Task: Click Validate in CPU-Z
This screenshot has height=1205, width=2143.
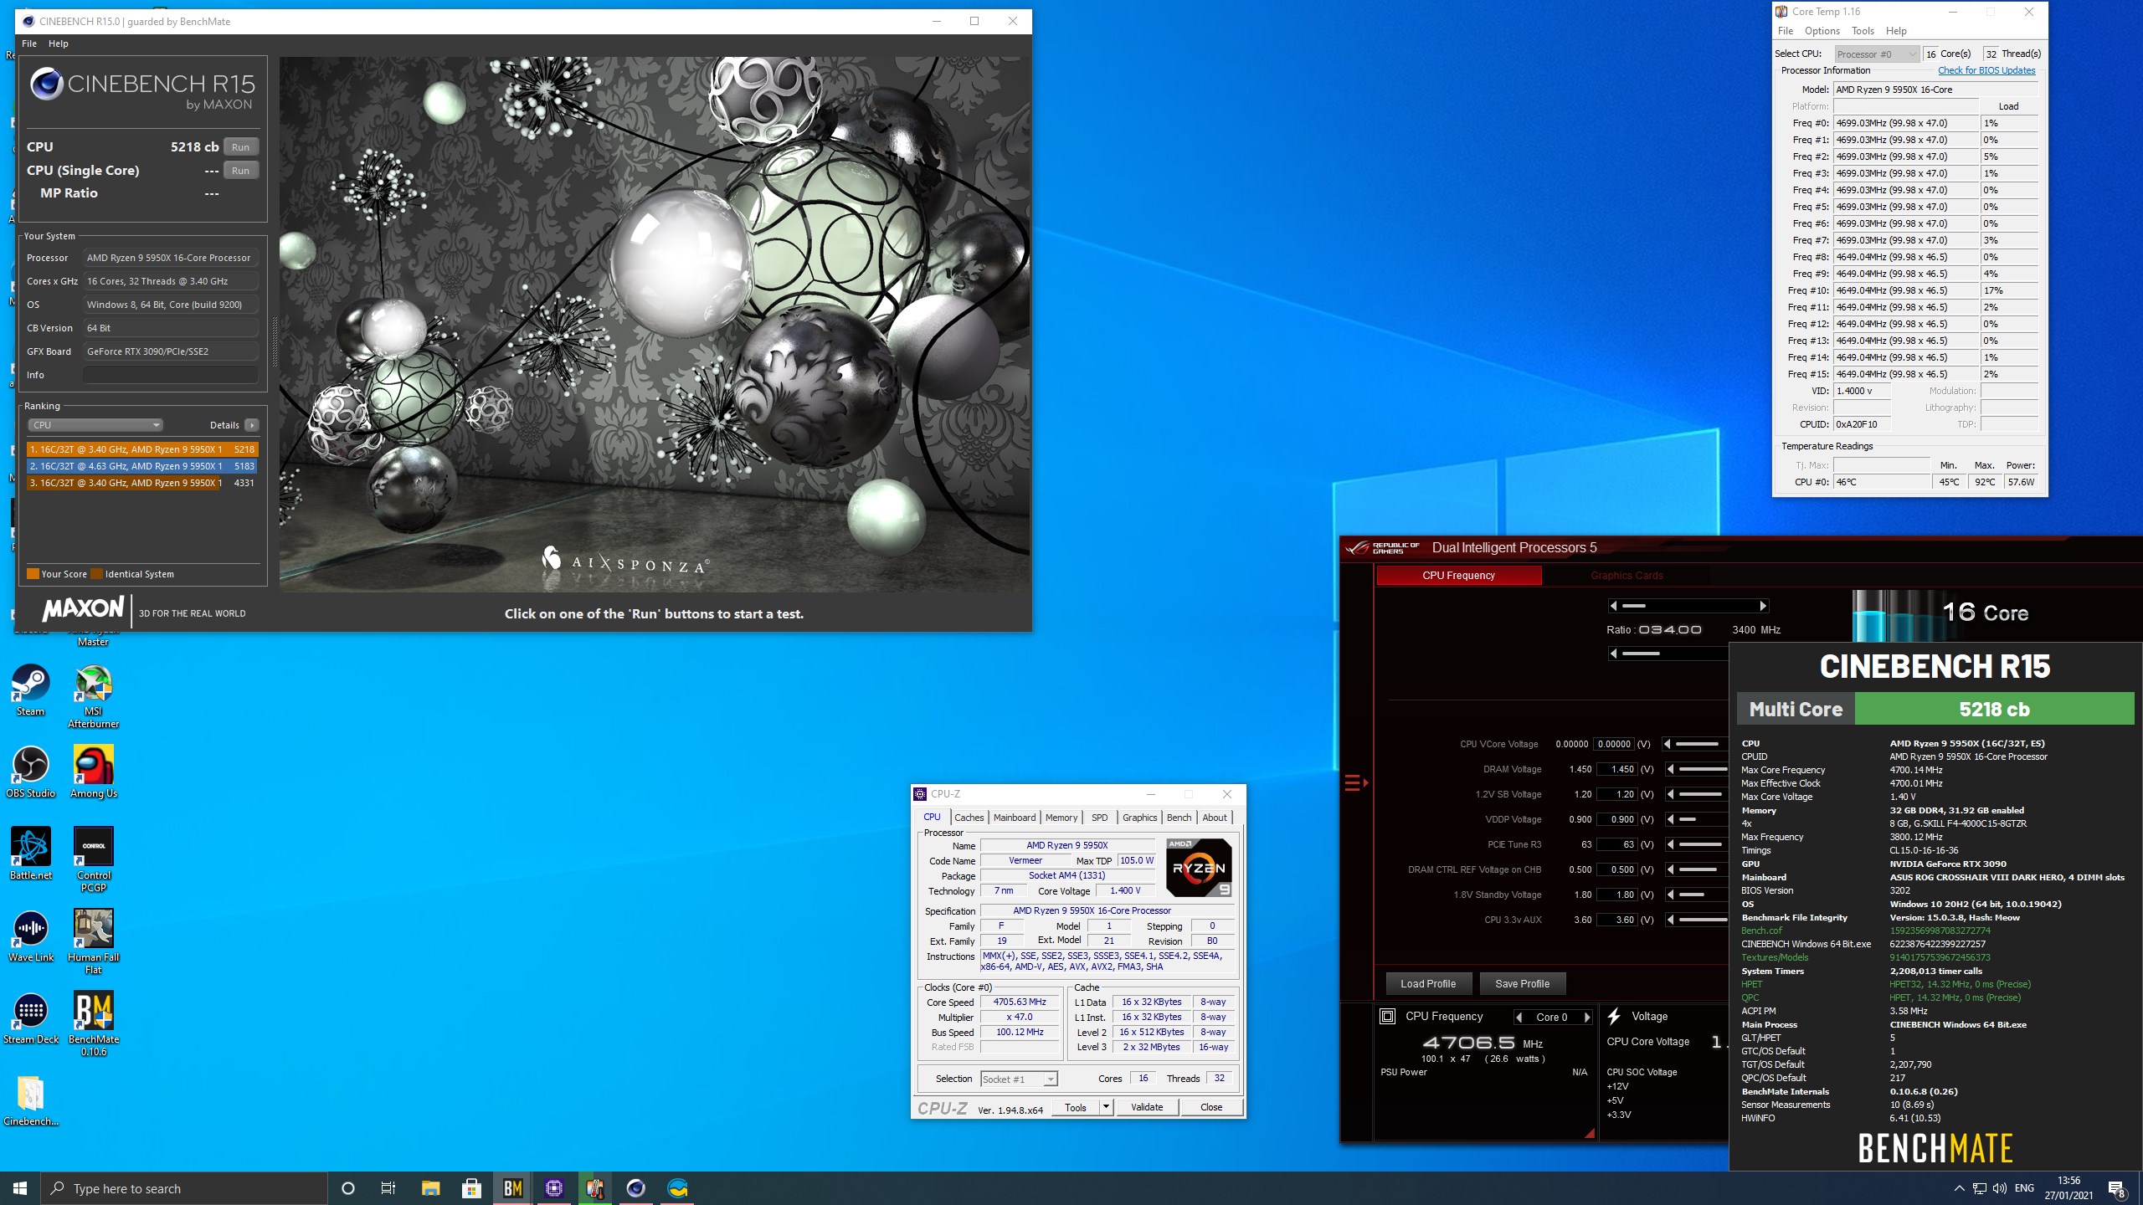Action: (x=1147, y=1107)
